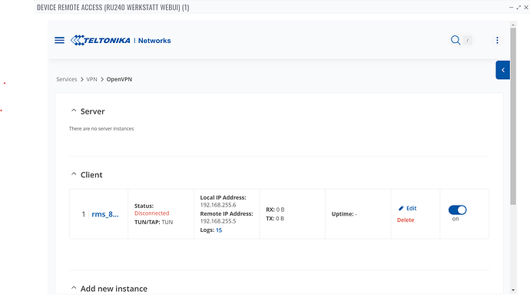Collapse the Client section
530x304 pixels.
[74, 174]
